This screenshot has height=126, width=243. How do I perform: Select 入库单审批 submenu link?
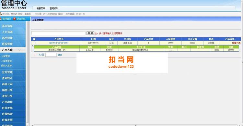(6, 61)
